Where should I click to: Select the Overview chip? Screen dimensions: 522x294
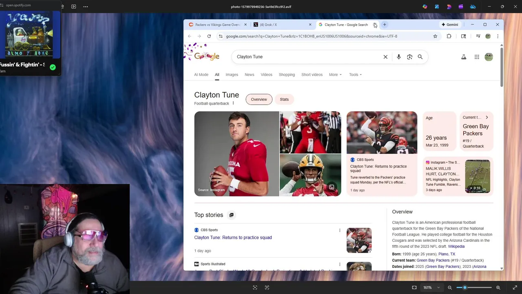(x=259, y=99)
